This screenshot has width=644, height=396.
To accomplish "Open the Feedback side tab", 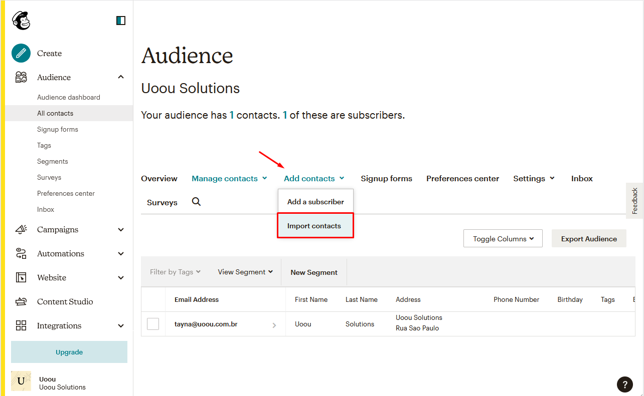I will [635, 201].
